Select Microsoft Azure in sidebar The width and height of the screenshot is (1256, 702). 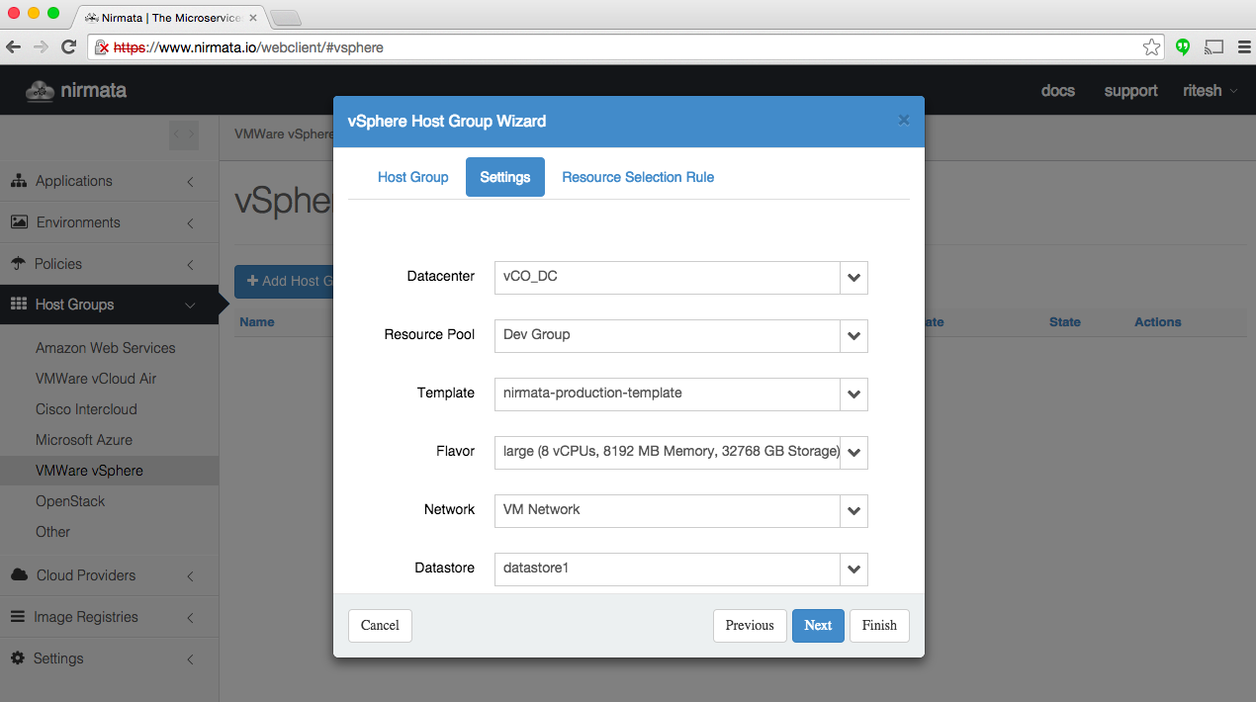(84, 440)
